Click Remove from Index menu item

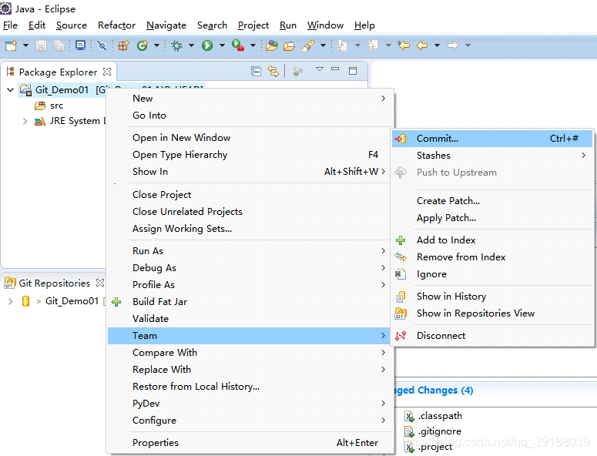(x=492, y=257)
